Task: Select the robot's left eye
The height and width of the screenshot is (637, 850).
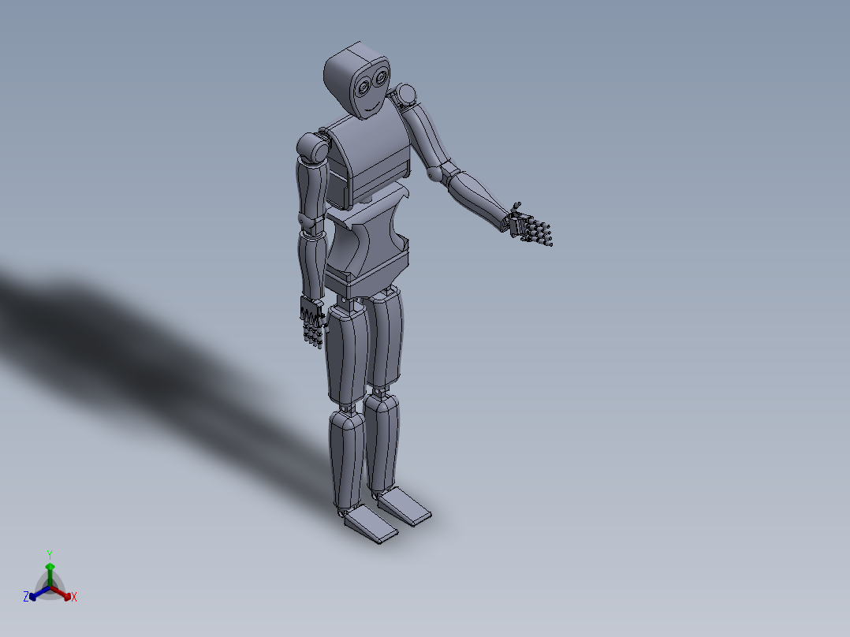Action: point(381,76)
